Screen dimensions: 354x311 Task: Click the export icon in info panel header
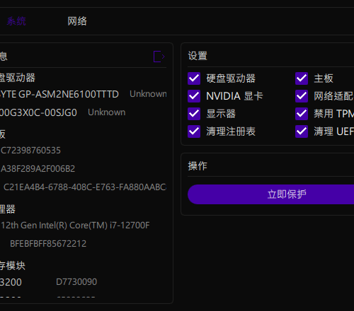(159, 57)
